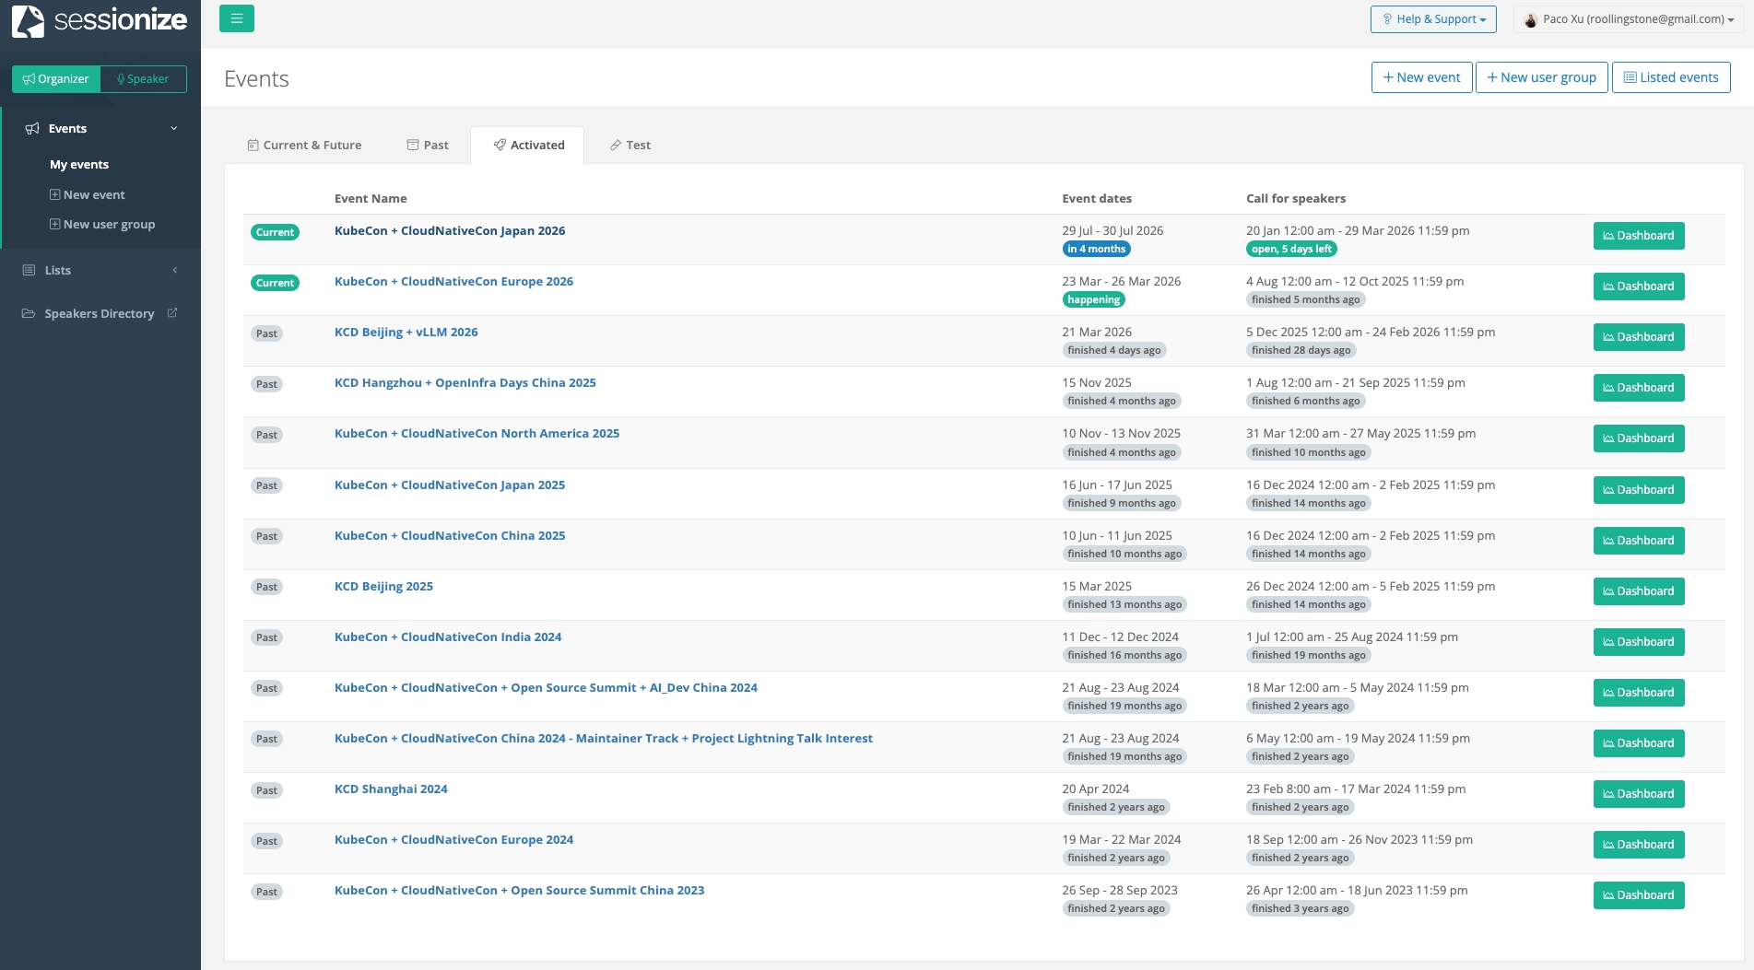Click the Sessionize logo icon
Viewport: 1754px width, 970px height.
click(28, 21)
